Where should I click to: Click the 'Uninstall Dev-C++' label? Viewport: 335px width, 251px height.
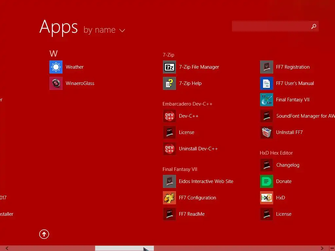coord(198,149)
